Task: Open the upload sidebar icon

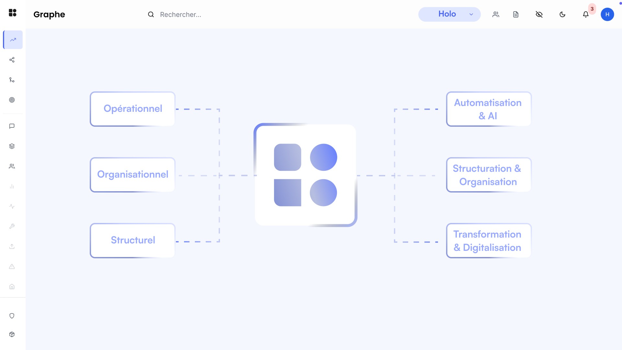Action: coord(12,246)
